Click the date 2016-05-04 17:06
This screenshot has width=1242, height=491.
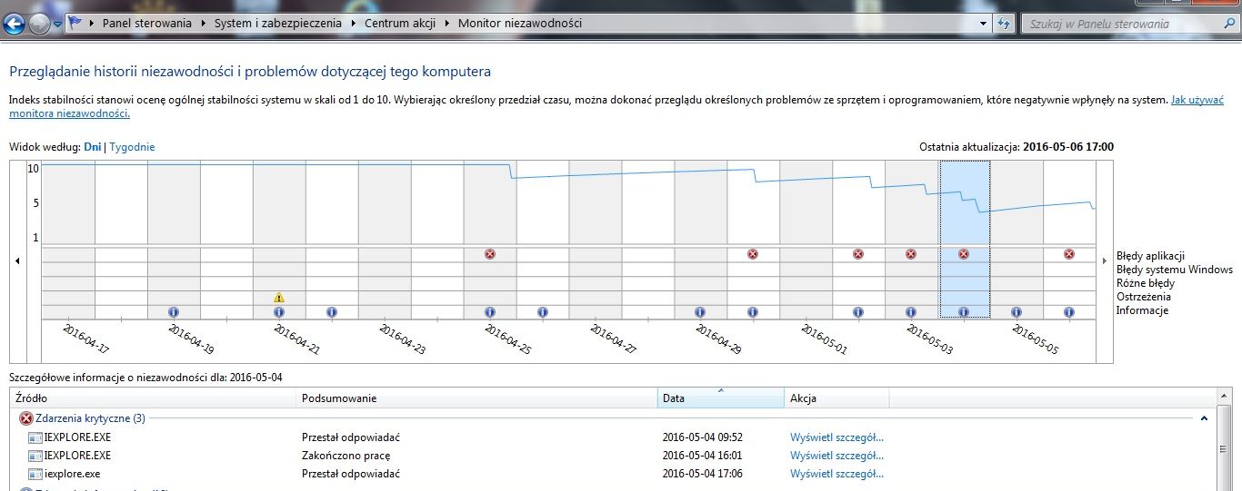pyautogui.click(x=703, y=474)
